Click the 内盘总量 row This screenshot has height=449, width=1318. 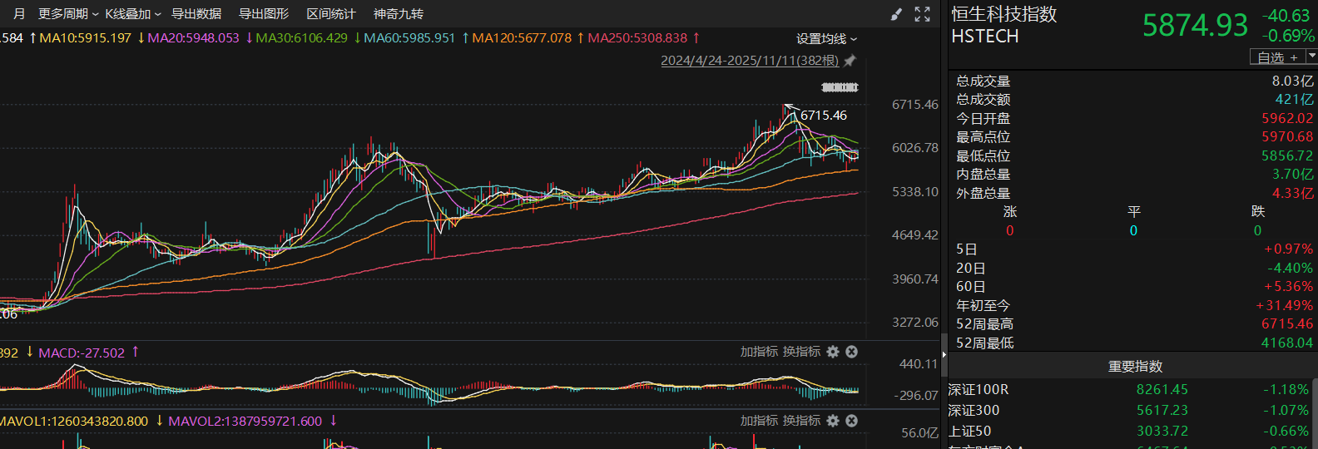1134,174
